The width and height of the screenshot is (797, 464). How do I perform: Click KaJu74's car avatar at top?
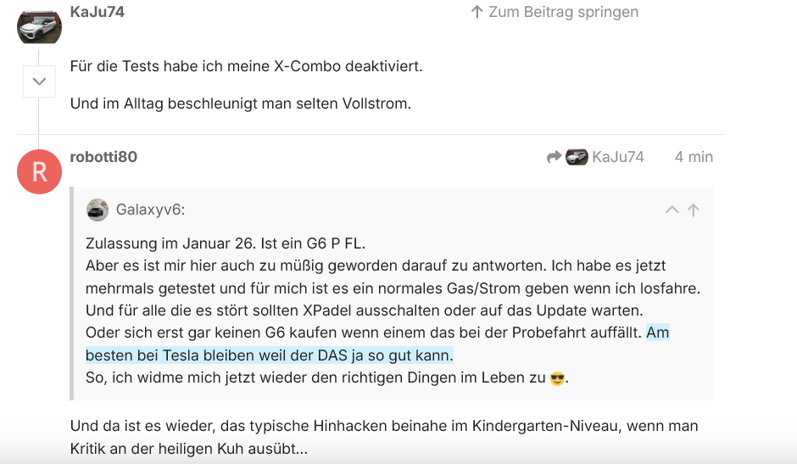click(x=40, y=24)
